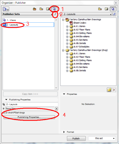This screenshot has width=119, height=144.
Task: Collapse the Publishing Properties section
Action: 6,100
